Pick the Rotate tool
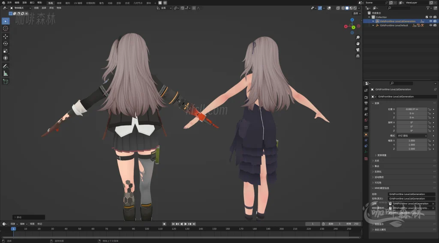Viewport: 439px width, 243px height. click(5, 44)
